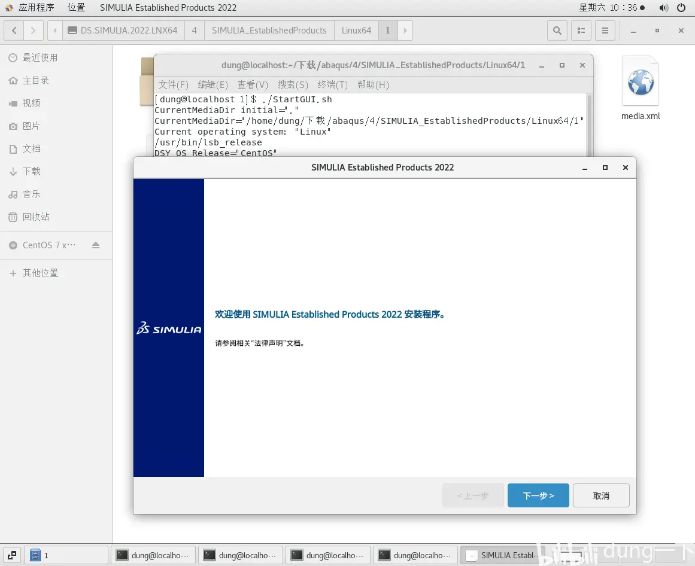Image resolution: width=695 pixels, height=566 pixels.
Task: Maximize the SIMULIA installer window
Action: point(605,168)
